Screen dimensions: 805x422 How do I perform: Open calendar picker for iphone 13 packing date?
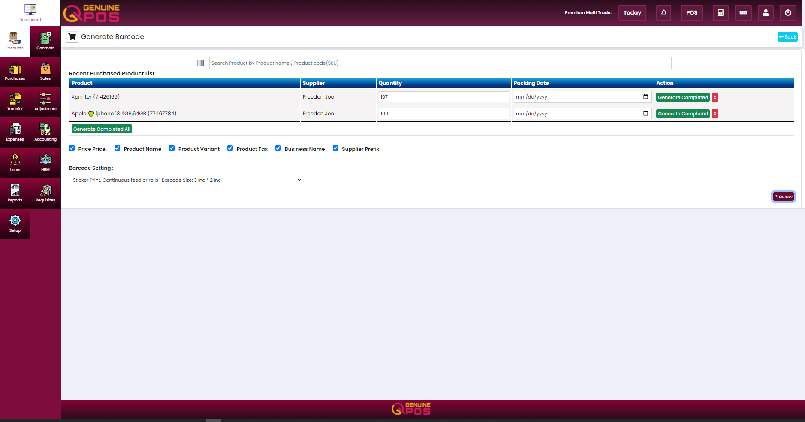(645, 114)
